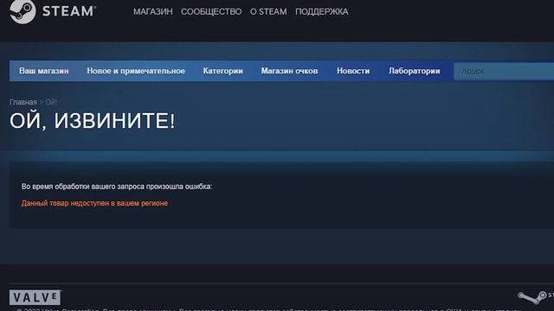This screenshot has height=311, width=554.
Task: Open the Лаборатории tab
Action: (x=415, y=71)
